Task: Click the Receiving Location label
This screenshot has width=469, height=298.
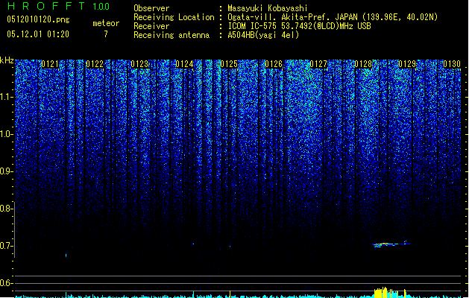Action: (174, 17)
